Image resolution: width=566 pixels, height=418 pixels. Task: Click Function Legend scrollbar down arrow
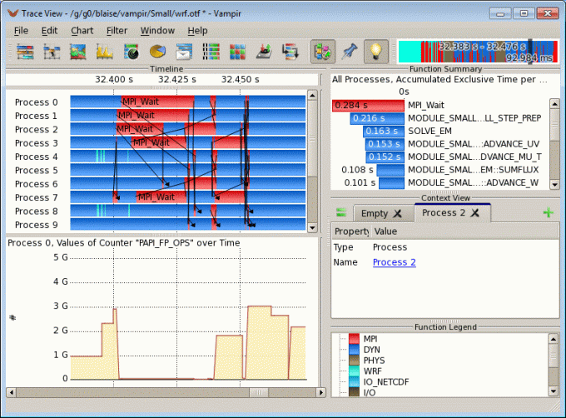point(553,391)
